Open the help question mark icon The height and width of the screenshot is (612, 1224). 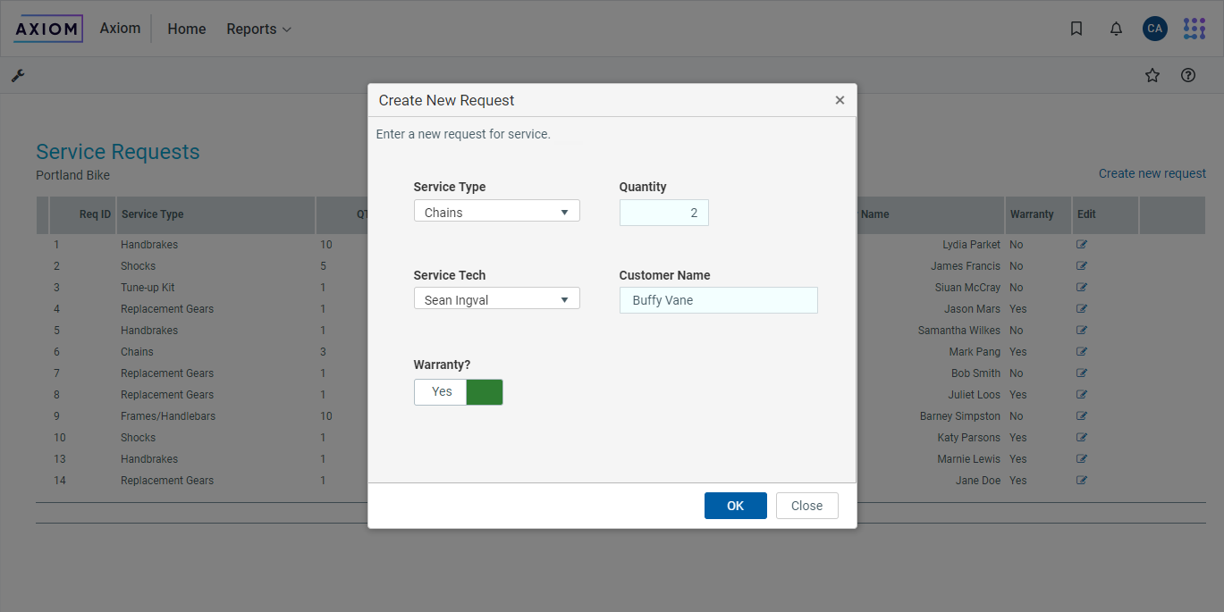1188,76
